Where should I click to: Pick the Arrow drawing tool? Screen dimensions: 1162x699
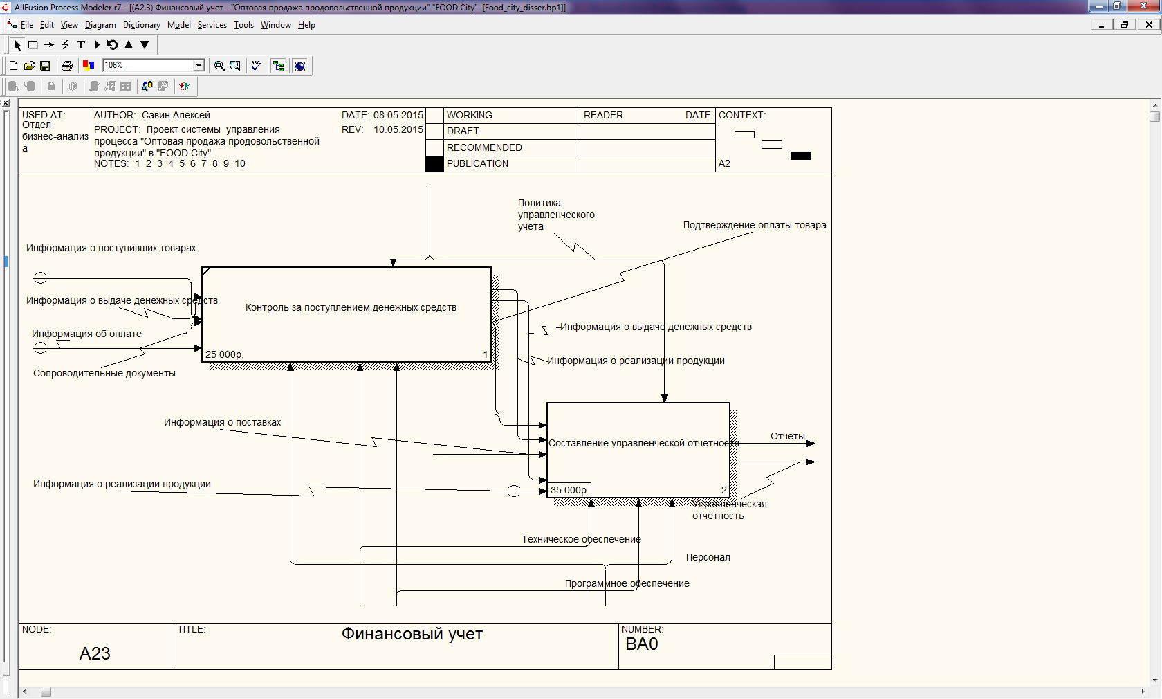click(x=49, y=45)
